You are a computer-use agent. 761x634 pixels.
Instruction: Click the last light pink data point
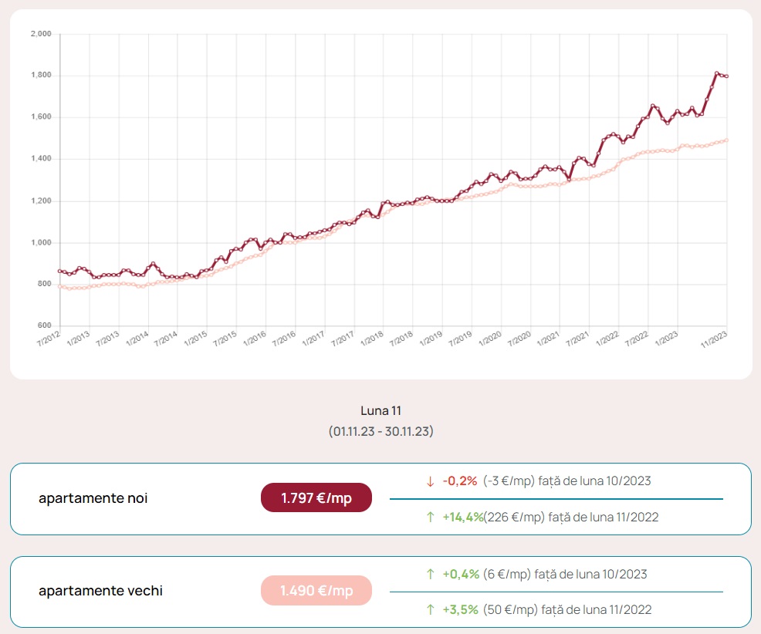click(x=727, y=140)
